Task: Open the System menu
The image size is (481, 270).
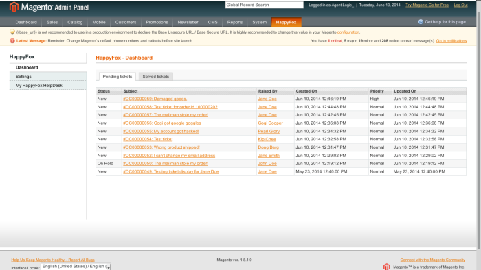Action: click(259, 22)
